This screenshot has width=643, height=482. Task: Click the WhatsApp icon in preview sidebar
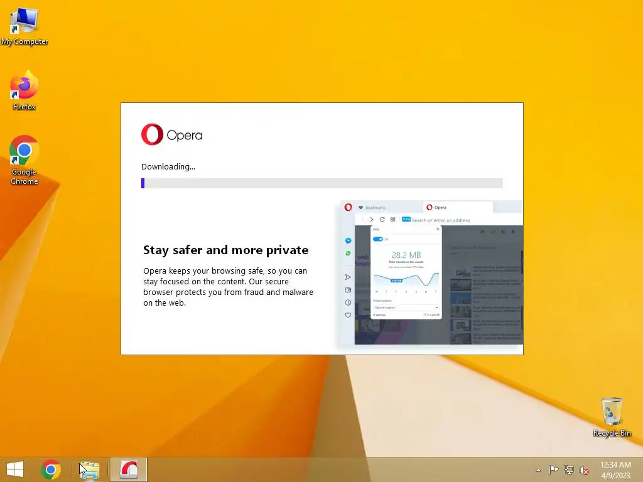(x=348, y=254)
